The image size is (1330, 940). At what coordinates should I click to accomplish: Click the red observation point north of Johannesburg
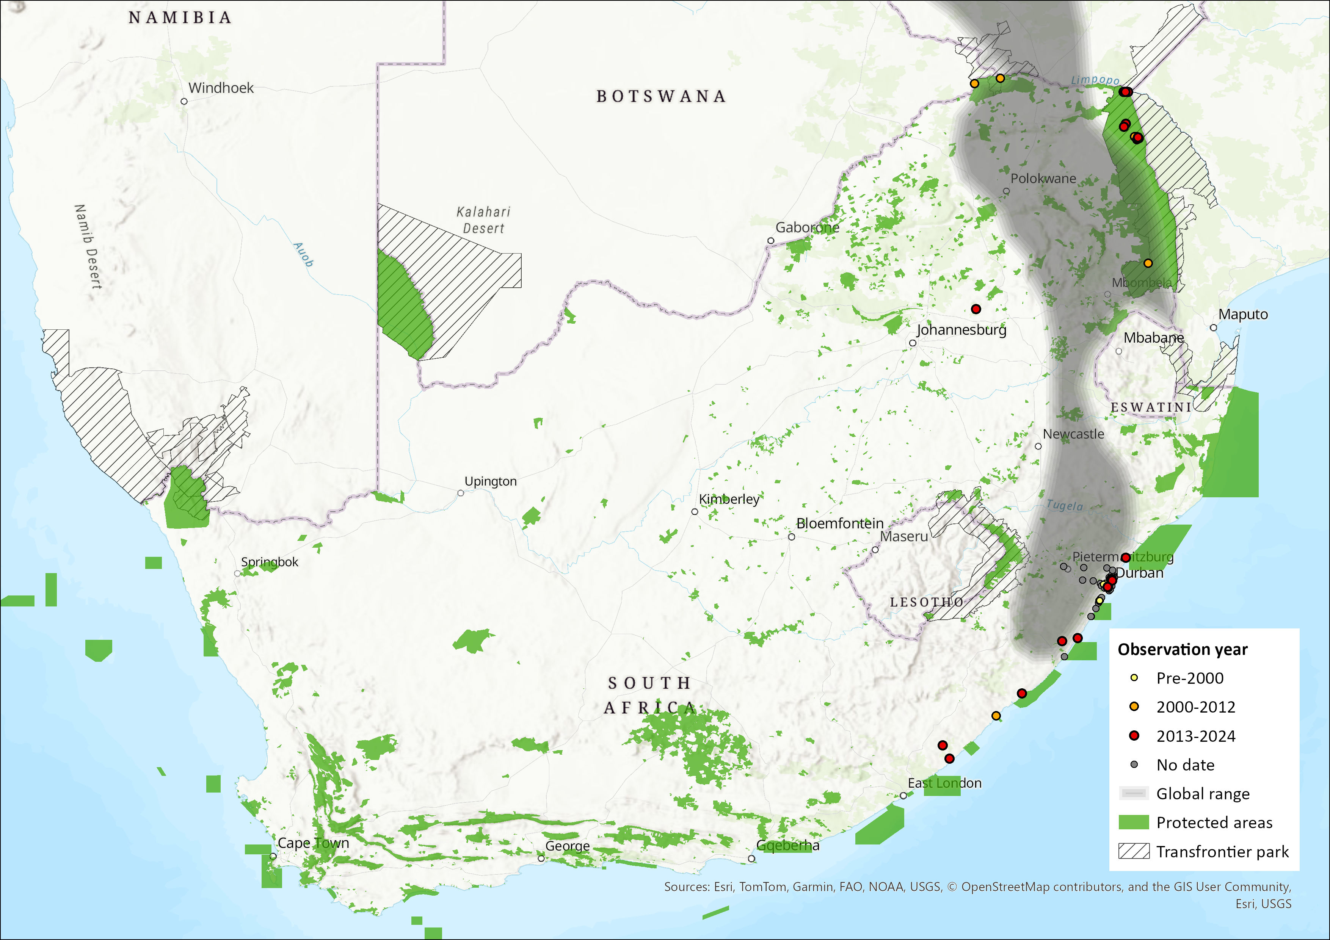click(976, 309)
